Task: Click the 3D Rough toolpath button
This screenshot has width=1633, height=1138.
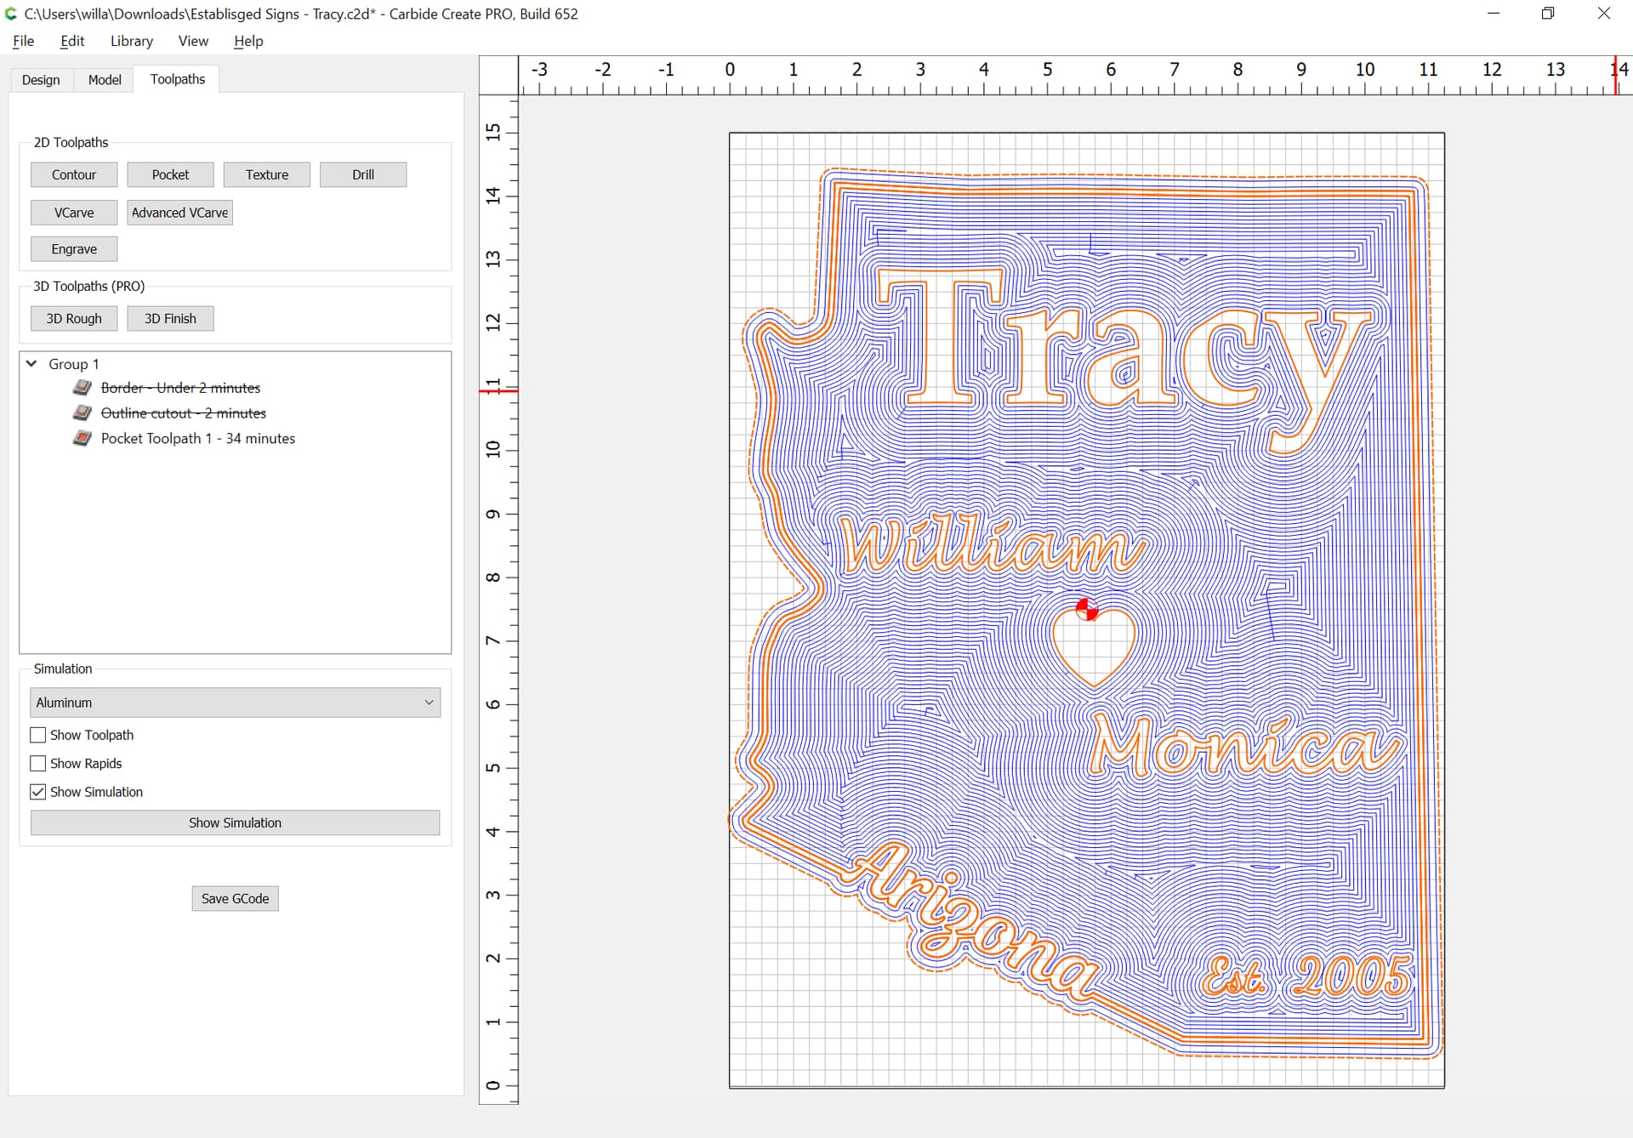Action: pos(74,319)
